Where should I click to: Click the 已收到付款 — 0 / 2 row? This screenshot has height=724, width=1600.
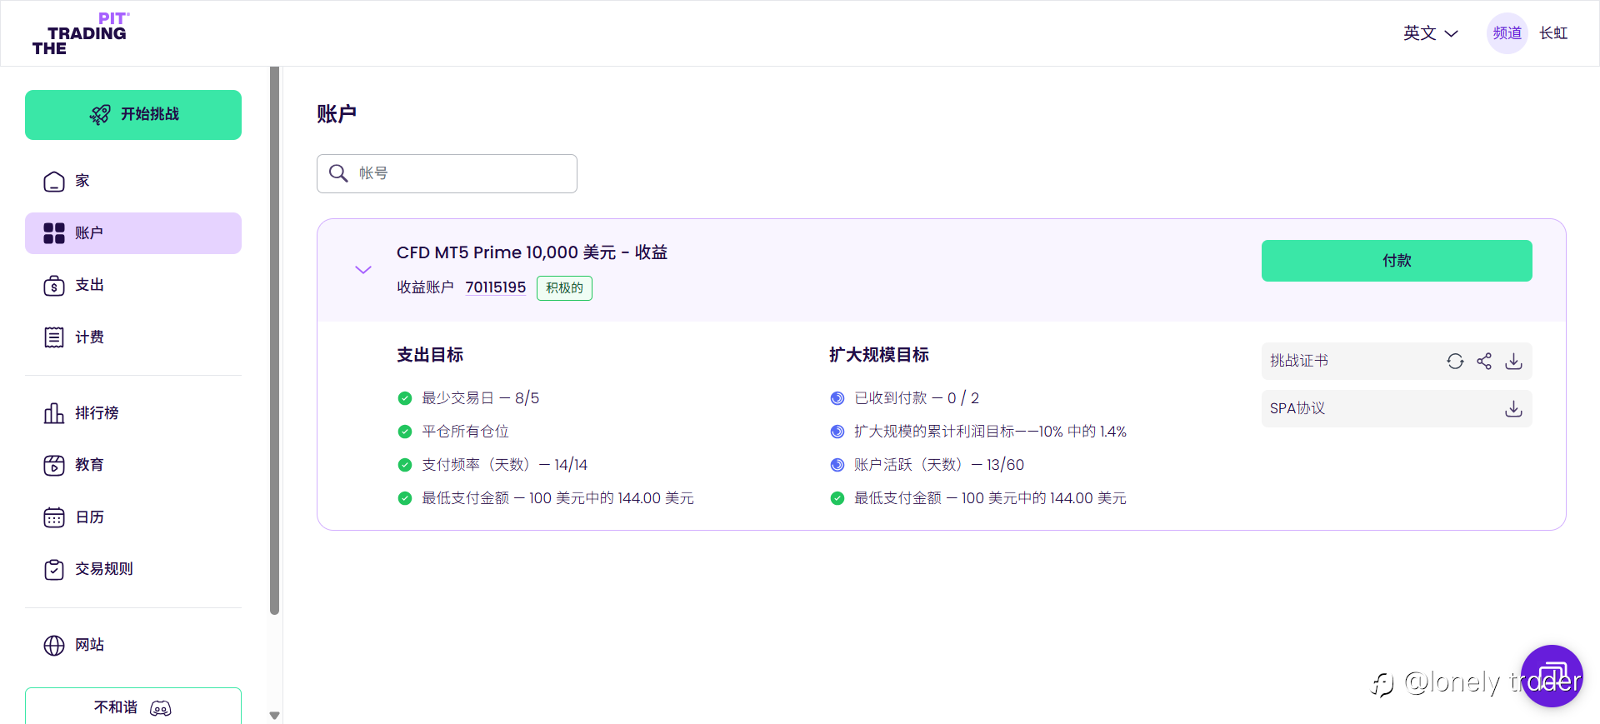tap(905, 398)
